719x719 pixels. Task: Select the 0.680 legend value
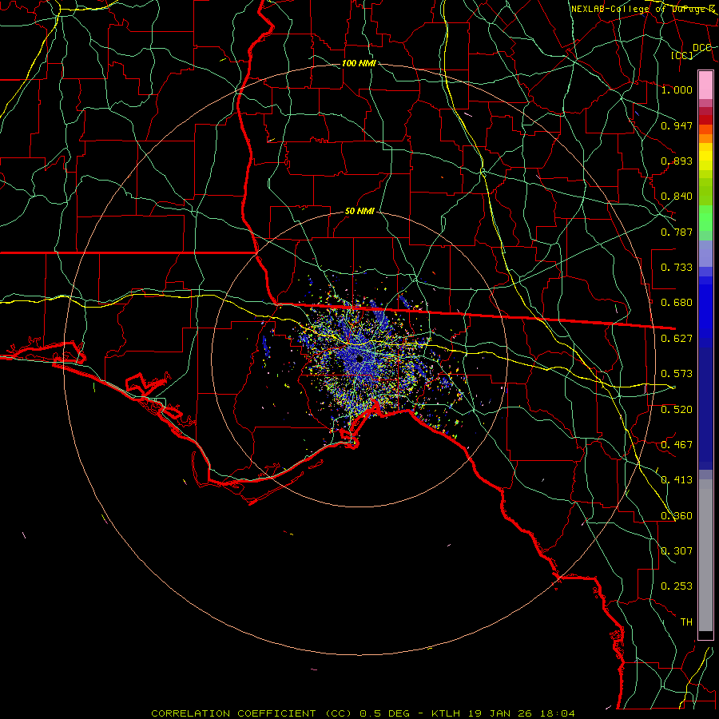pyautogui.click(x=677, y=303)
